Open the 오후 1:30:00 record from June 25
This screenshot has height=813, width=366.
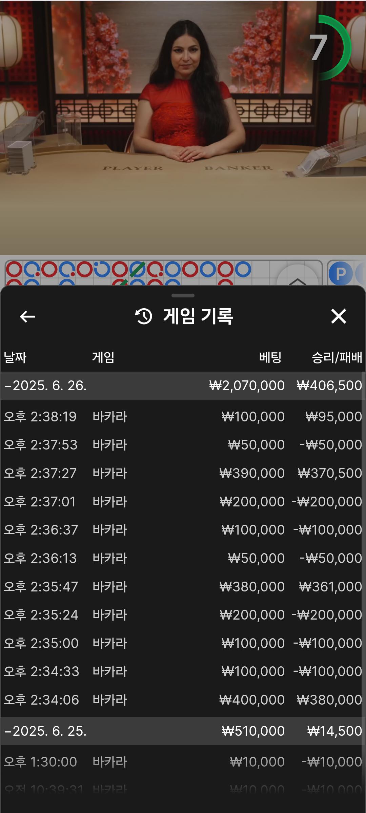click(183, 762)
